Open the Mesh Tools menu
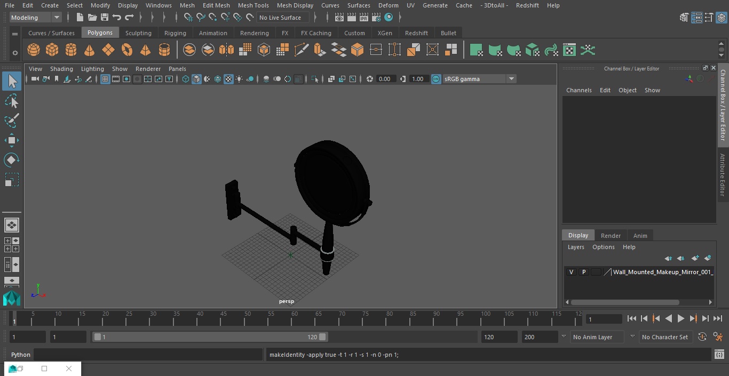 (x=253, y=5)
